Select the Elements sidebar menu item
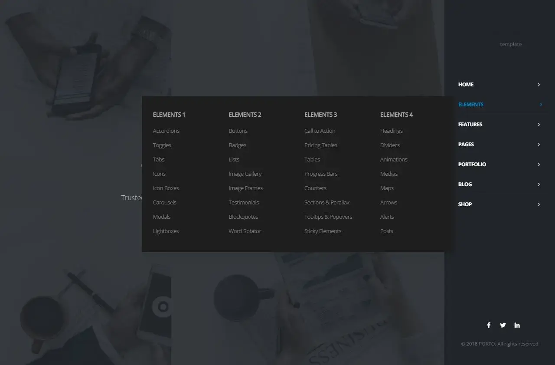Image resolution: width=555 pixels, height=365 pixels. click(471, 105)
